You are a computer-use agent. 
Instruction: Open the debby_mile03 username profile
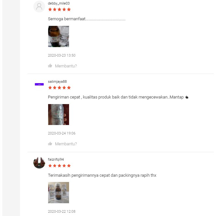(59, 4)
